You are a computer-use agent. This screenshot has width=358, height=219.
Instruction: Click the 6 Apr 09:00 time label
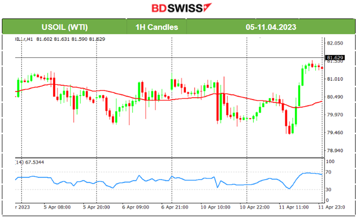(x=135, y=208)
